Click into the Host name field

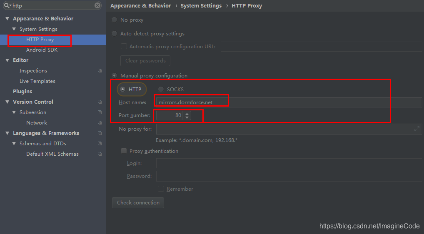pyautogui.click(x=289, y=102)
